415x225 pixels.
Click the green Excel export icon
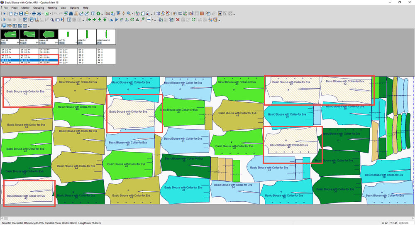47,13
